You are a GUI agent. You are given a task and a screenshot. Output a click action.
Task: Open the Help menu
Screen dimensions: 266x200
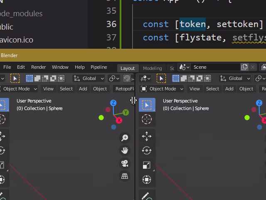pyautogui.click(x=80, y=67)
